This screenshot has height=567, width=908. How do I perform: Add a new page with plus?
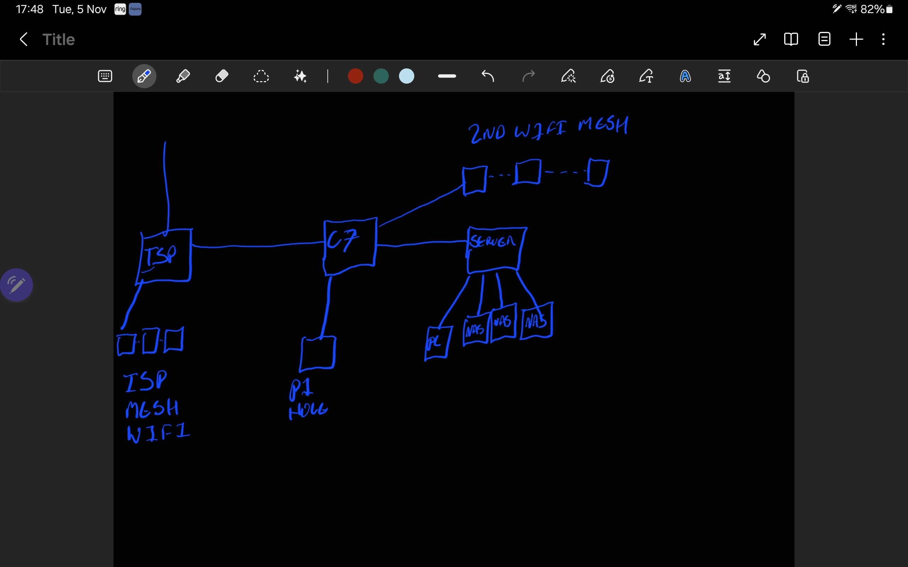856,39
